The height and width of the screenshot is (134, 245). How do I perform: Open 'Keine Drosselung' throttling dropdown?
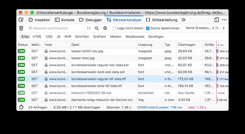pyautogui.click(x=198, y=28)
